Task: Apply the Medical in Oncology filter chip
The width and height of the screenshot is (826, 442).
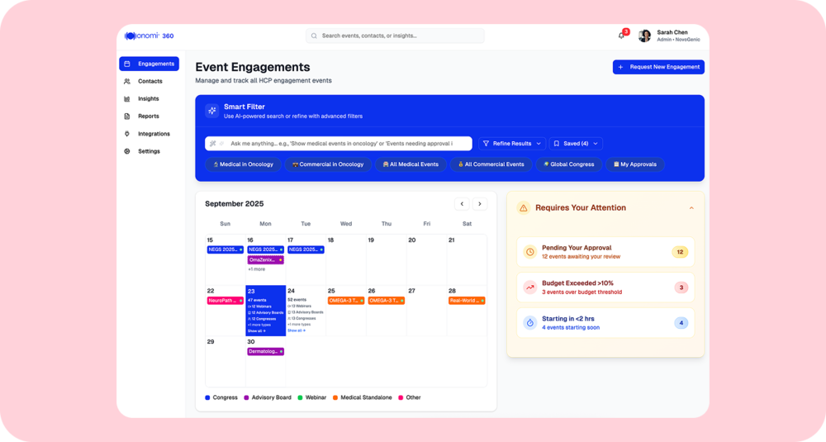Action: (243, 164)
